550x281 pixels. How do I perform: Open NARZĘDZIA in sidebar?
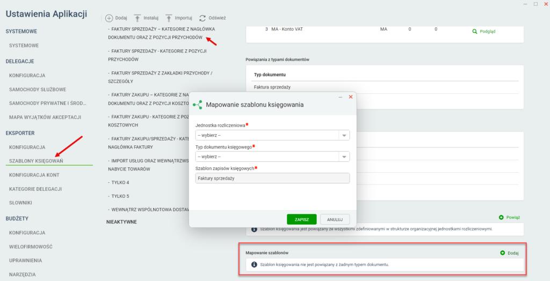(23, 275)
